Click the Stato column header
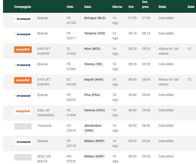This screenshot has height=164, width=196. point(162,7)
